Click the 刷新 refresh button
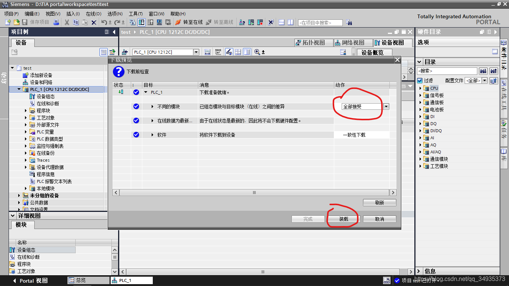The width and height of the screenshot is (509, 286). click(x=380, y=203)
